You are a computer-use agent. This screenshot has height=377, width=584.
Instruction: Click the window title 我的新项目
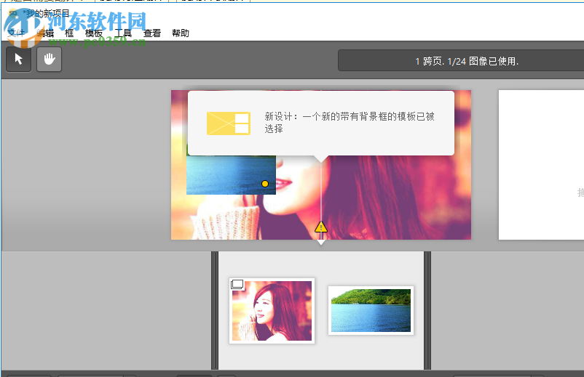[x=46, y=14]
